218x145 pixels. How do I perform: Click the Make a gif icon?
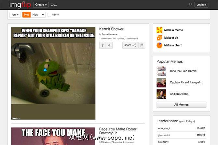[159, 38]
